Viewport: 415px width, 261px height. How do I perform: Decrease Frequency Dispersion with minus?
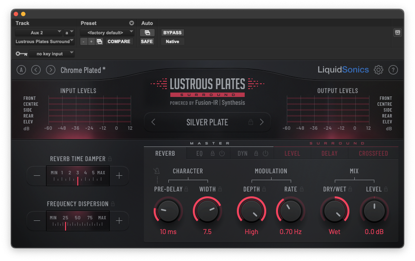coord(37,220)
